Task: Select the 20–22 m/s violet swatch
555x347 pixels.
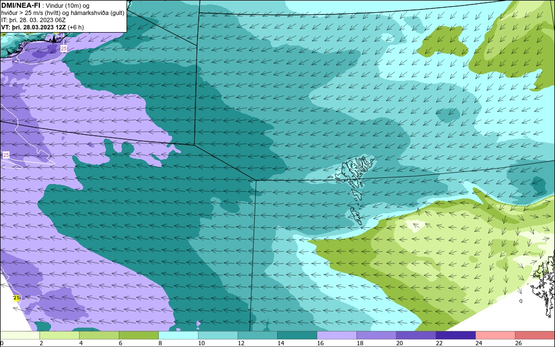Action: click(x=416, y=335)
